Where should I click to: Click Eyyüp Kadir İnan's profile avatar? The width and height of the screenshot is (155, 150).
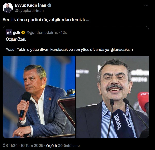[8, 8]
